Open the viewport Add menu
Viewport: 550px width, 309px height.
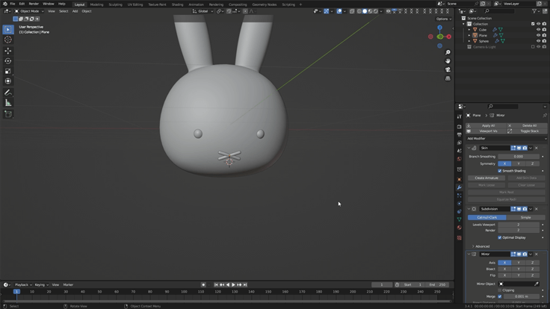[x=75, y=11]
